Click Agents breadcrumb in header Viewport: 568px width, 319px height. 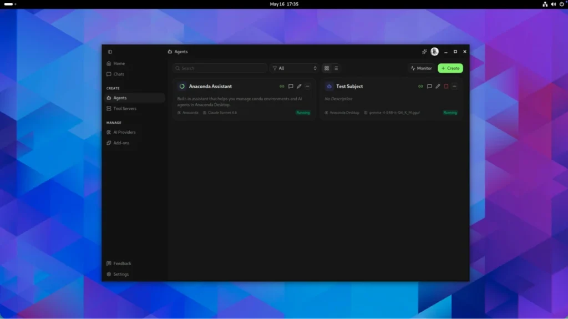178,52
